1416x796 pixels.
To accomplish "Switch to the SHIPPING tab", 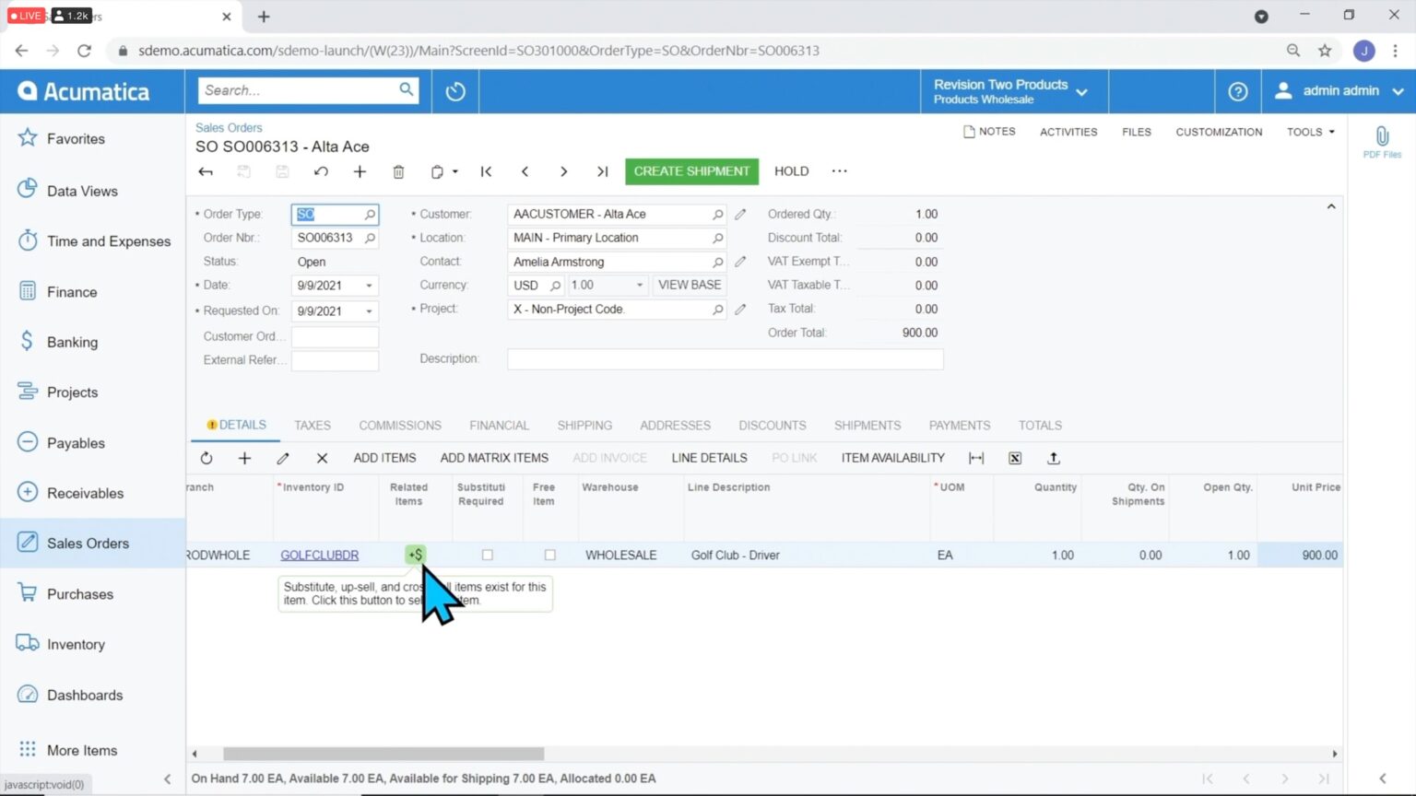I will [584, 426].
